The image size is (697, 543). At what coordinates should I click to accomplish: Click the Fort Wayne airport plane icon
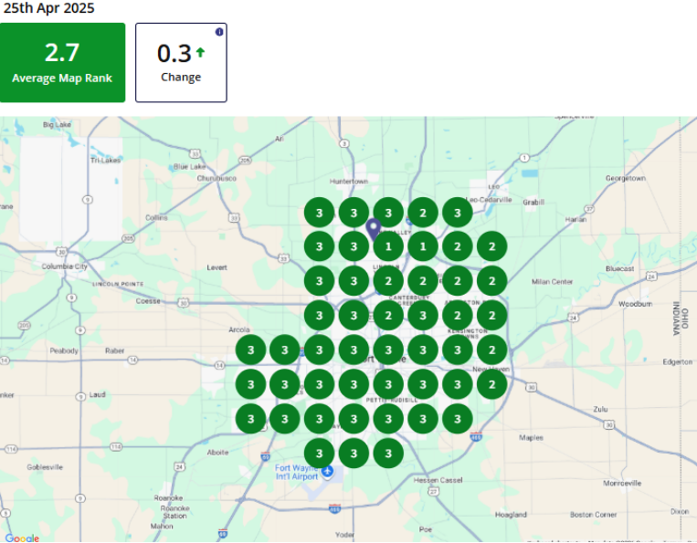click(328, 471)
